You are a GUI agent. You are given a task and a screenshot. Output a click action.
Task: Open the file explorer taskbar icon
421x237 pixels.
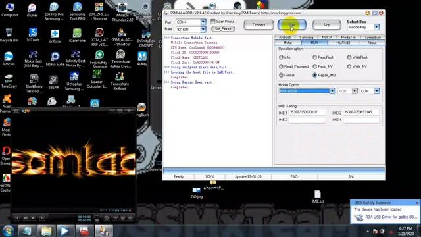point(47,231)
